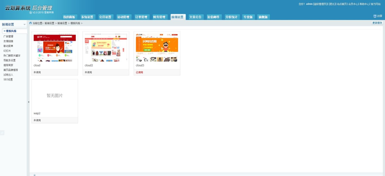Open the 帮助中心 link

tap(364, 4)
